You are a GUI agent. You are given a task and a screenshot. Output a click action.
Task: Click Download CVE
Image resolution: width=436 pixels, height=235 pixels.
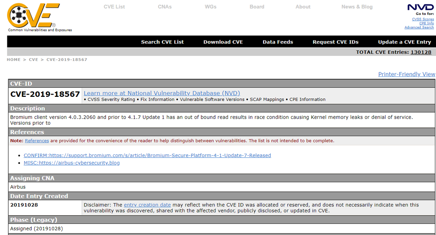coord(223,42)
